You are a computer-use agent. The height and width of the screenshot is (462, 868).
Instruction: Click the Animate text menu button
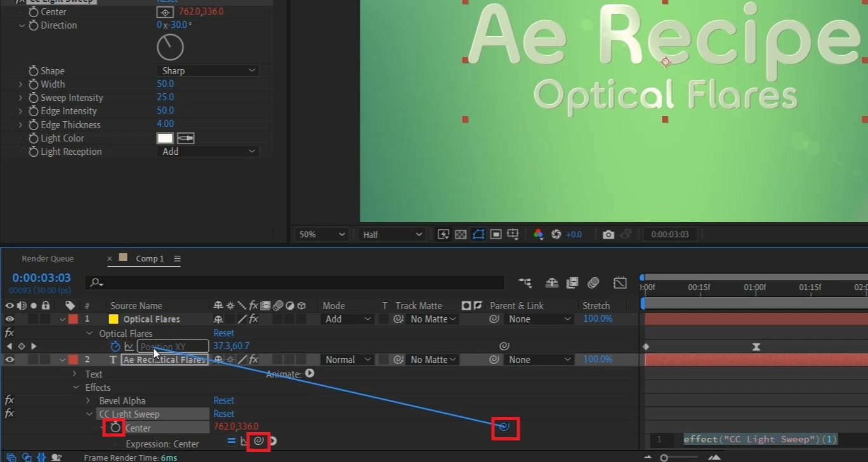310,373
